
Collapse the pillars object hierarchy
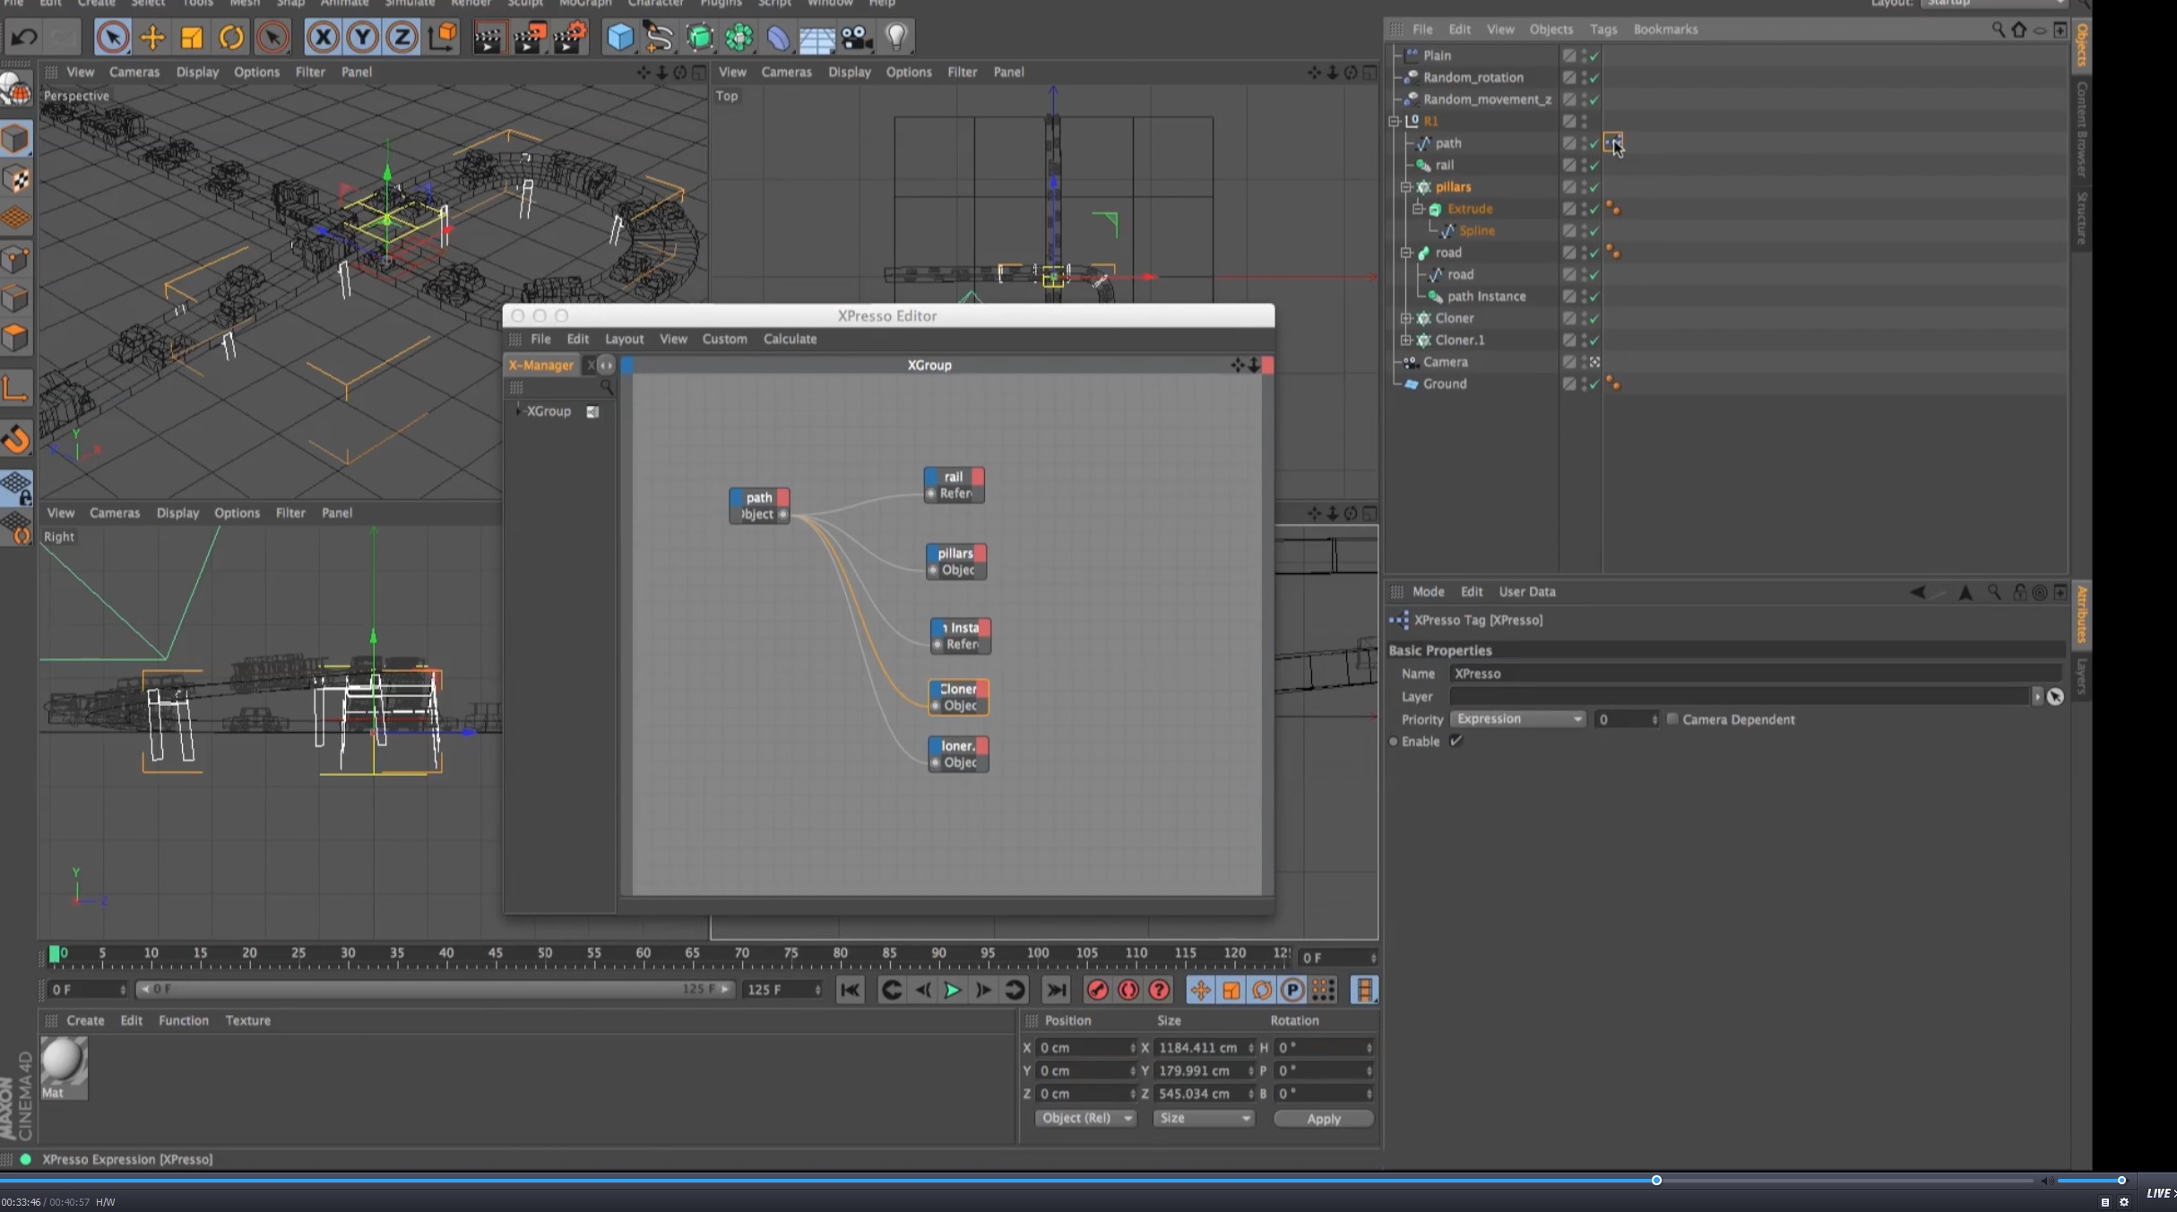point(1406,187)
